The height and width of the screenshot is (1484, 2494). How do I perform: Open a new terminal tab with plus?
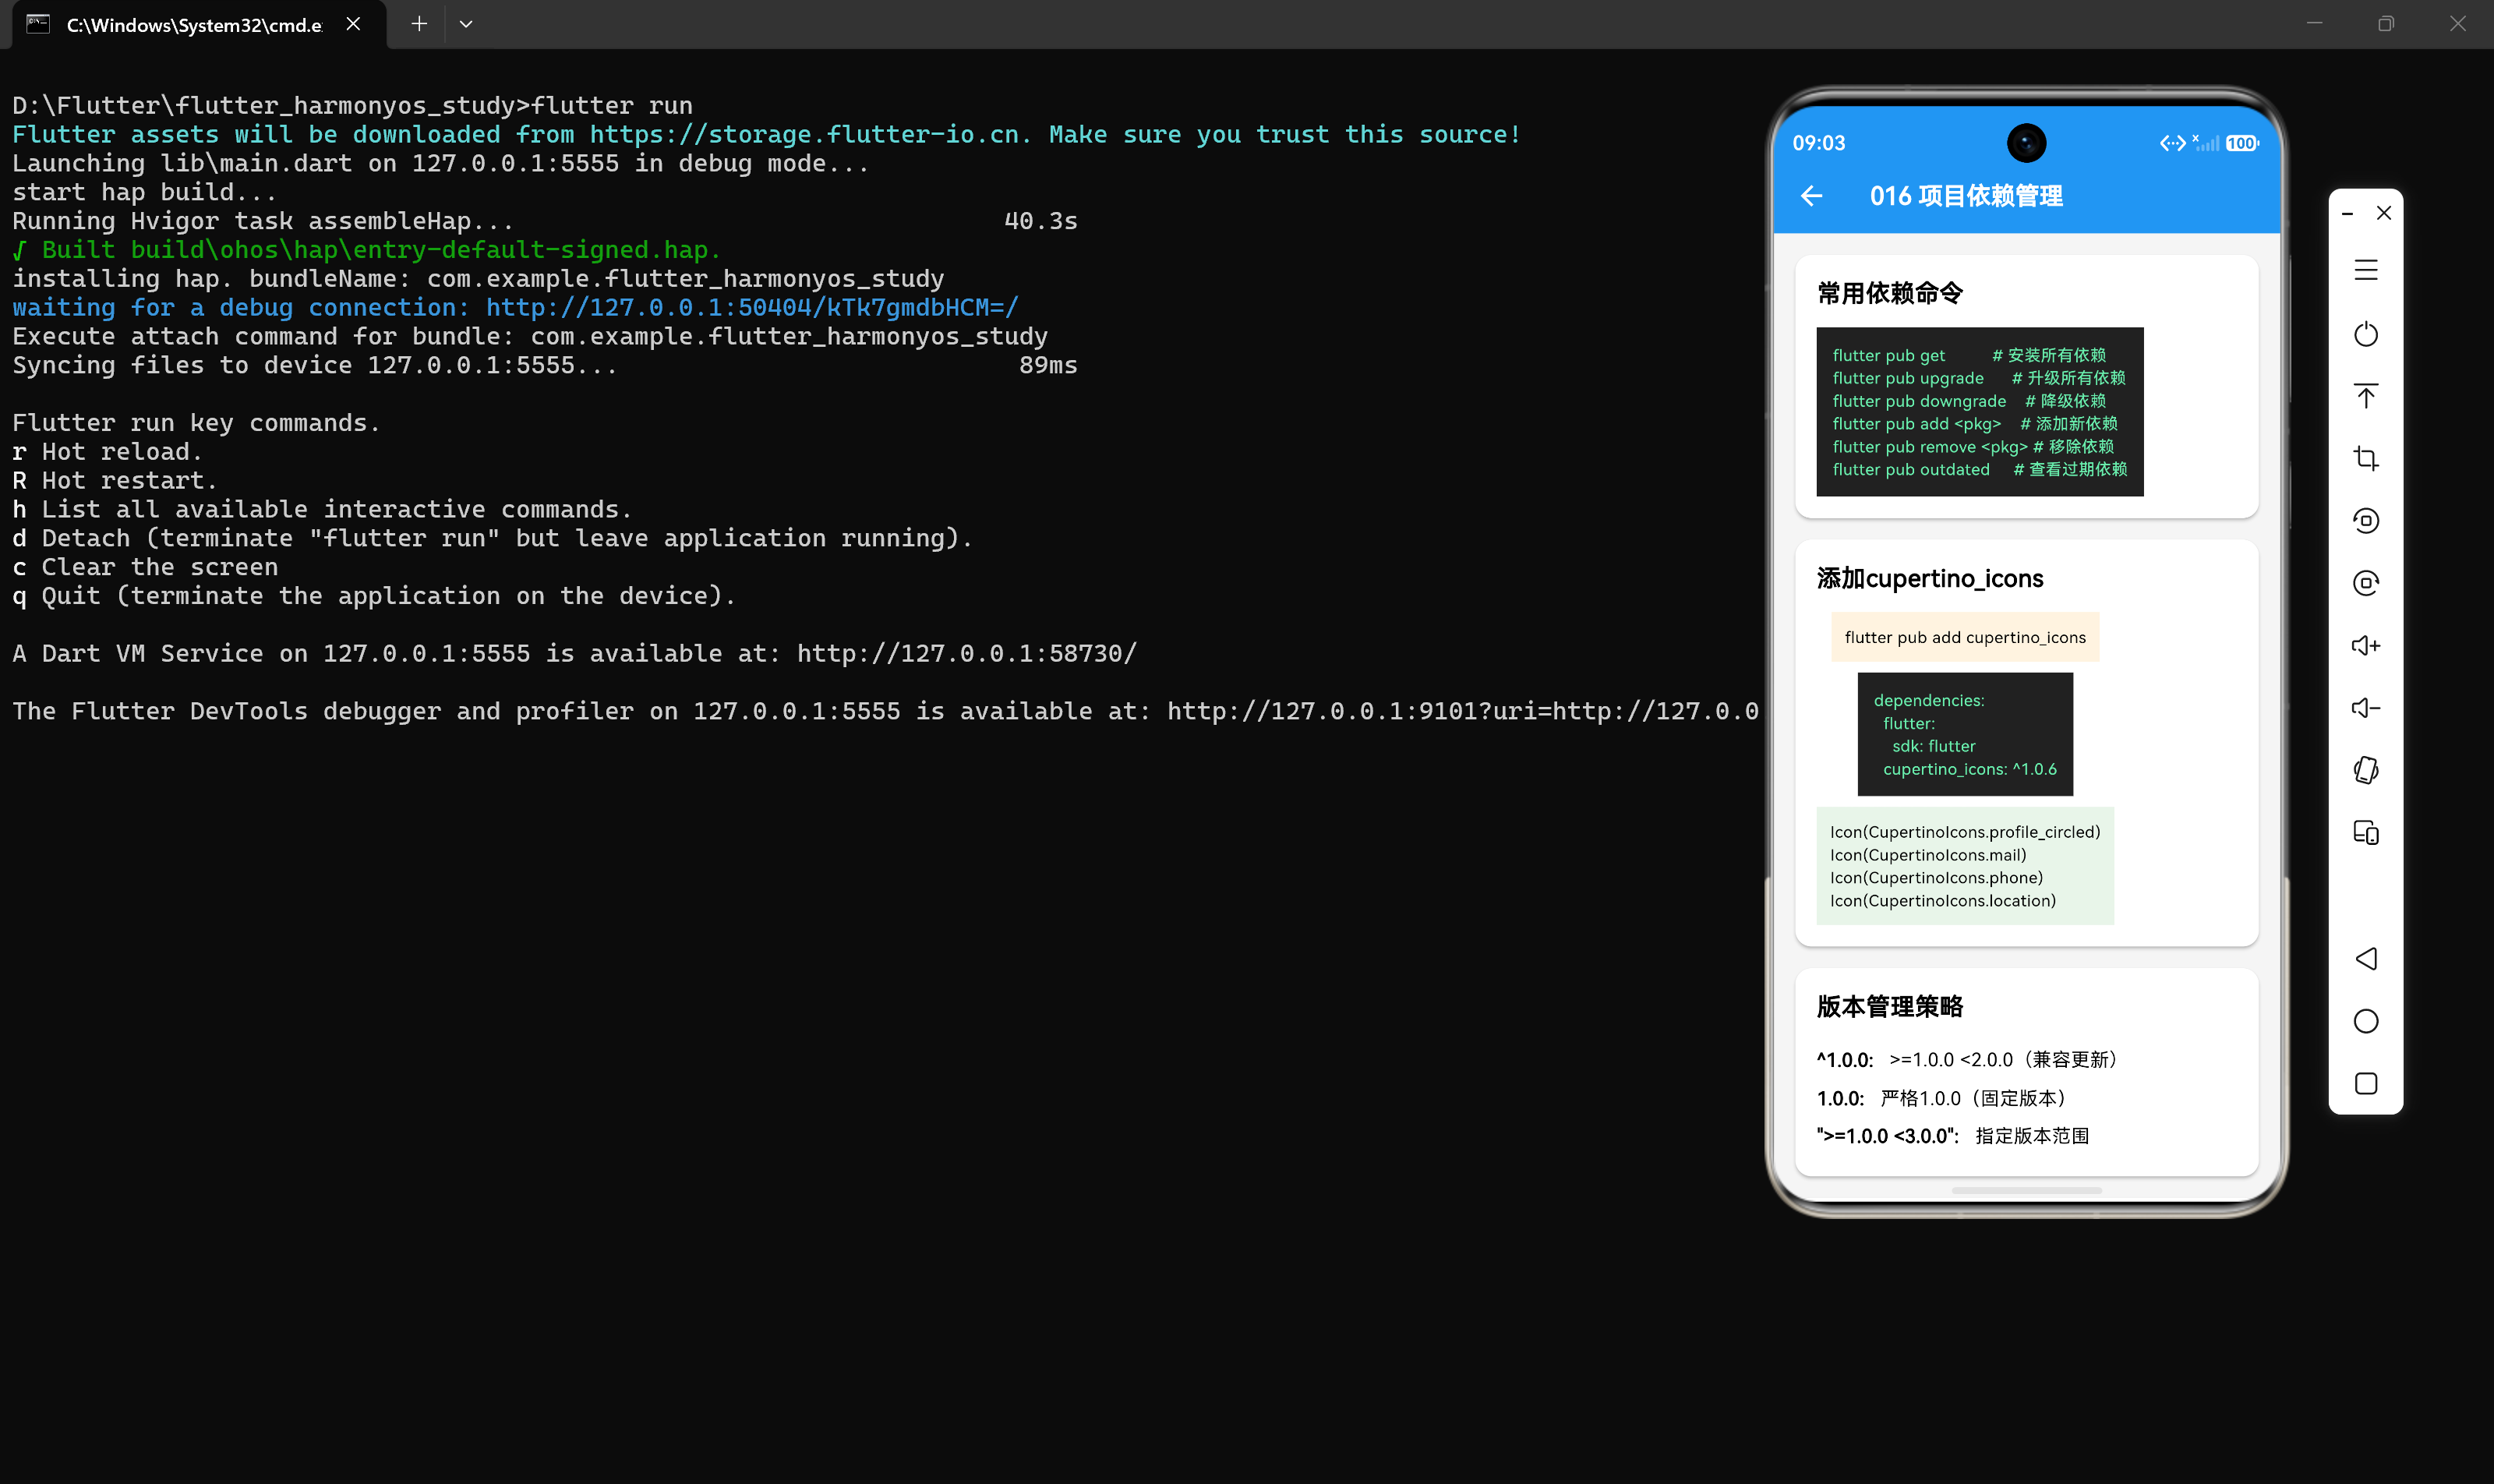(x=419, y=24)
